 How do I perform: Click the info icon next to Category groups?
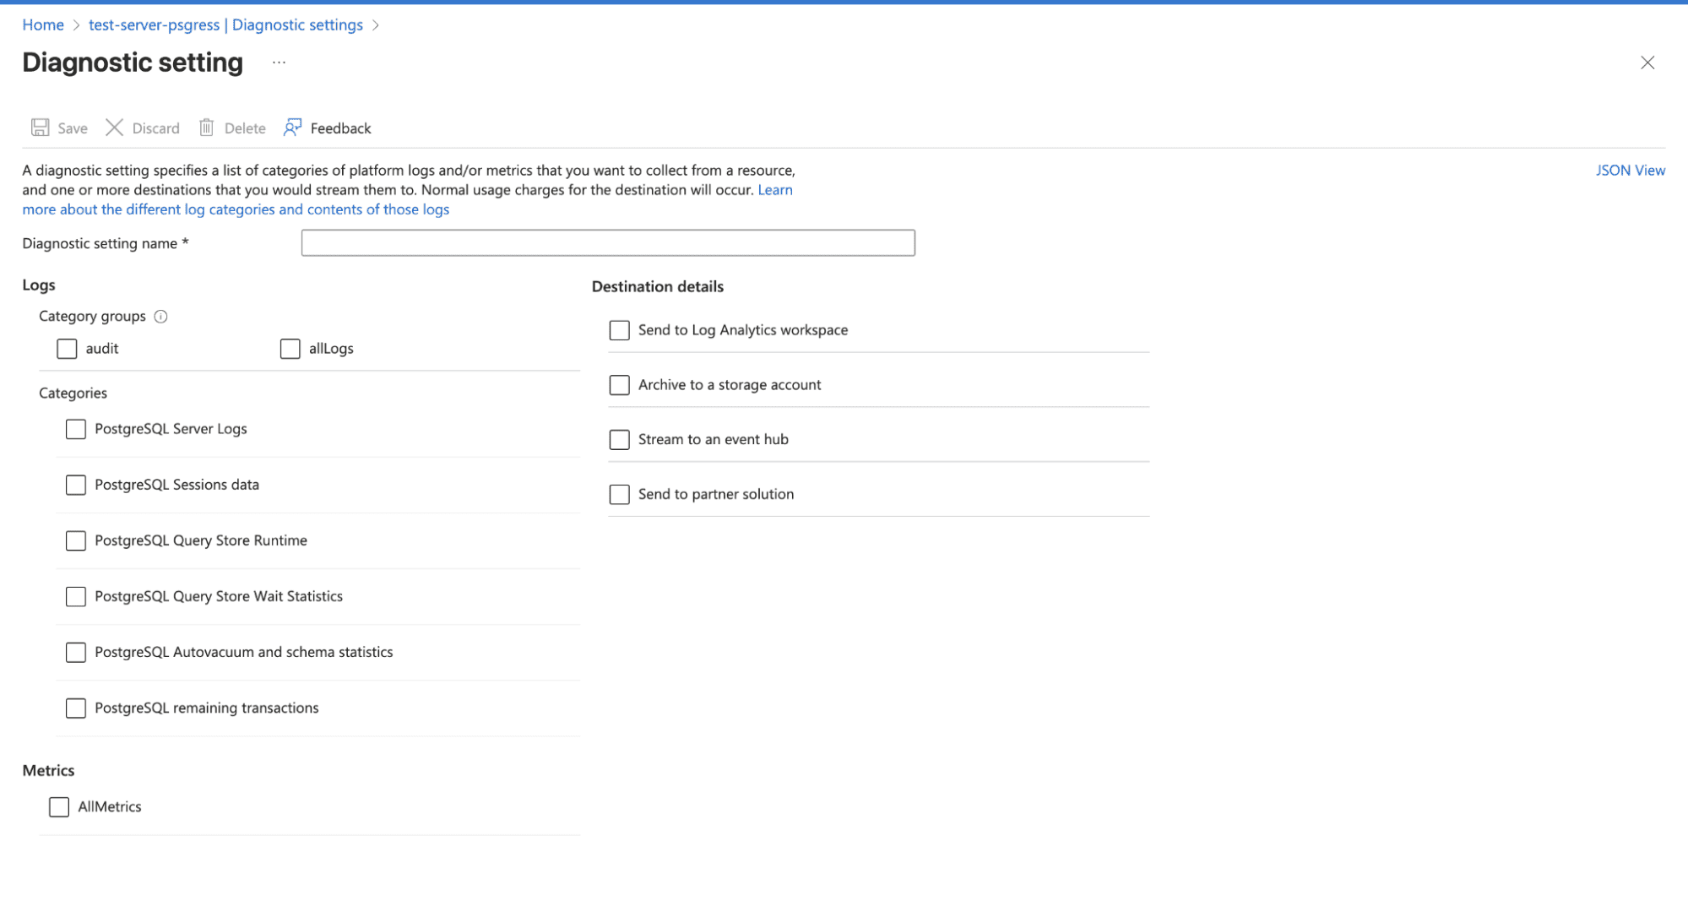tap(161, 317)
